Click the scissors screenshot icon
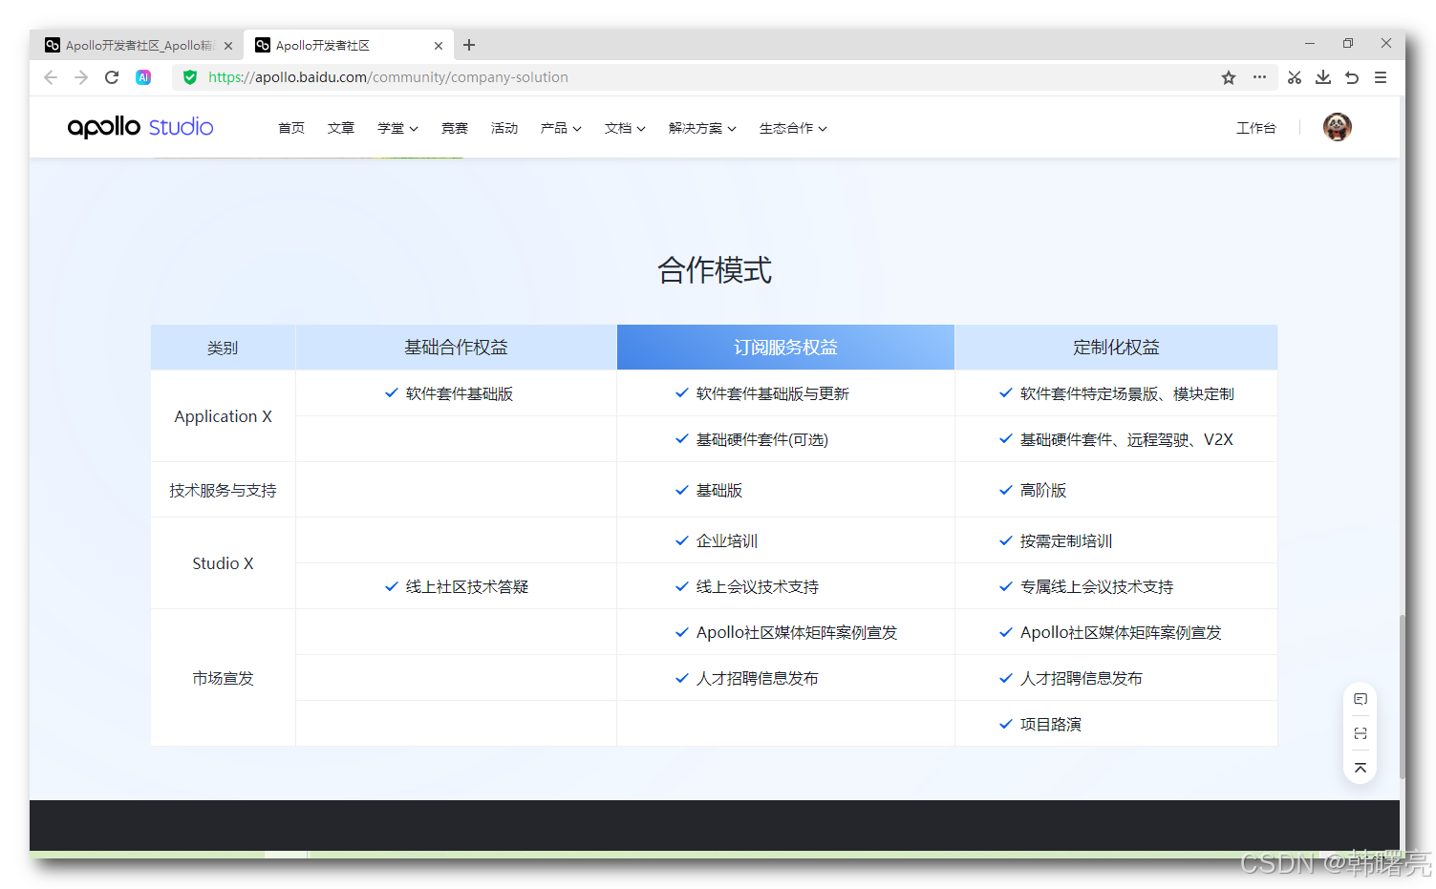 pos(1295,77)
